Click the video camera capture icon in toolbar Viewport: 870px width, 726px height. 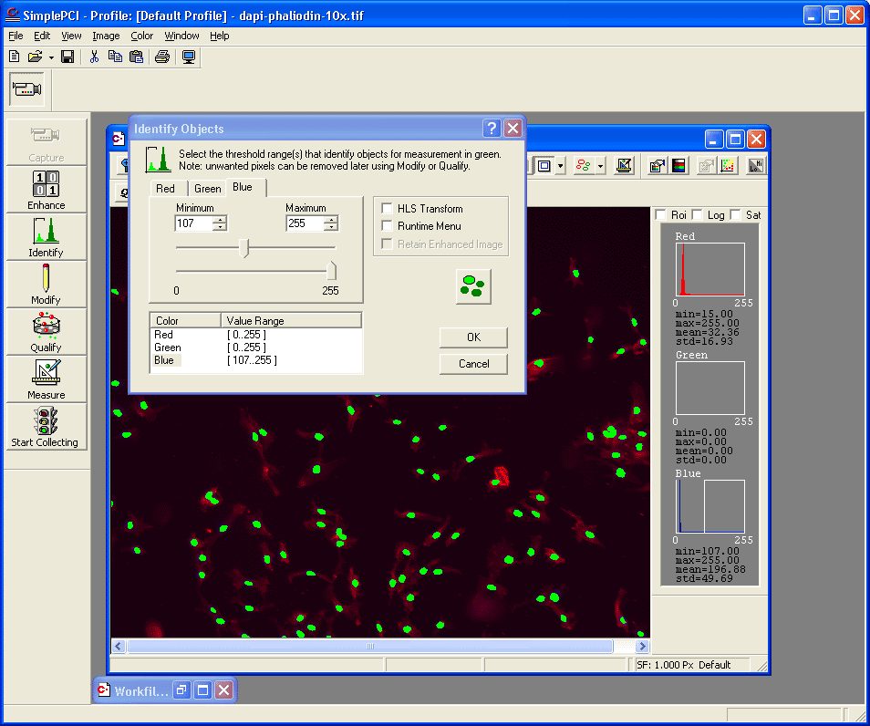[26, 89]
